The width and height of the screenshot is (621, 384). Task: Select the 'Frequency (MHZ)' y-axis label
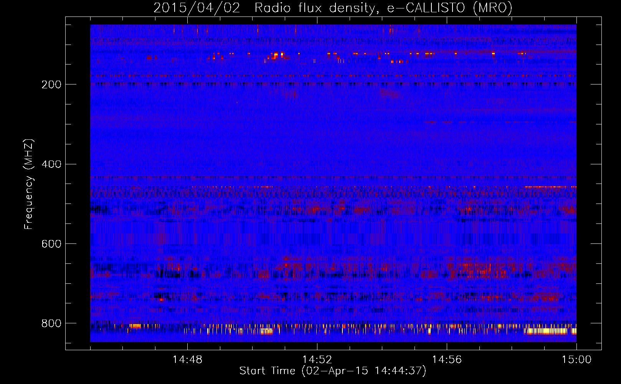(29, 184)
